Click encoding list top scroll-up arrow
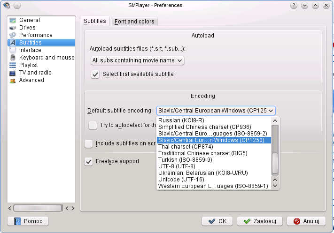The width and height of the screenshot is (334, 233). tap(275, 121)
